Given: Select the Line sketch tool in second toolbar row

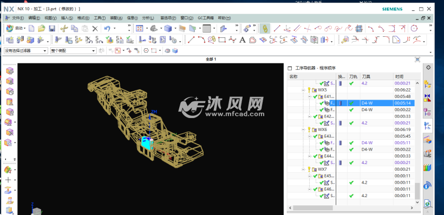Looking at the screenshot, I should tap(192, 40).
